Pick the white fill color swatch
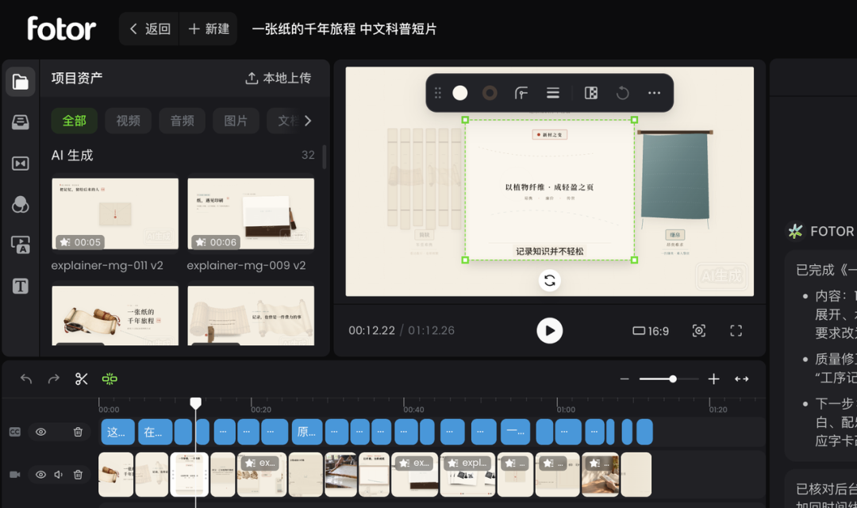The width and height of the screenshot is (857, 508). (x=460, y=93)
